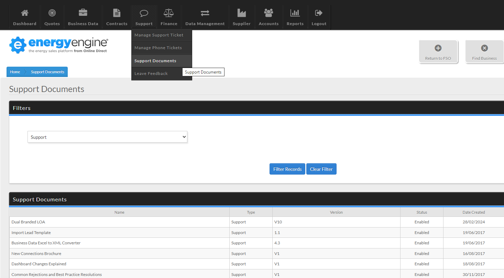The image size is (504, 278).
Task: Open Reports bar chart icon
Action: click(x=295, y=13)
